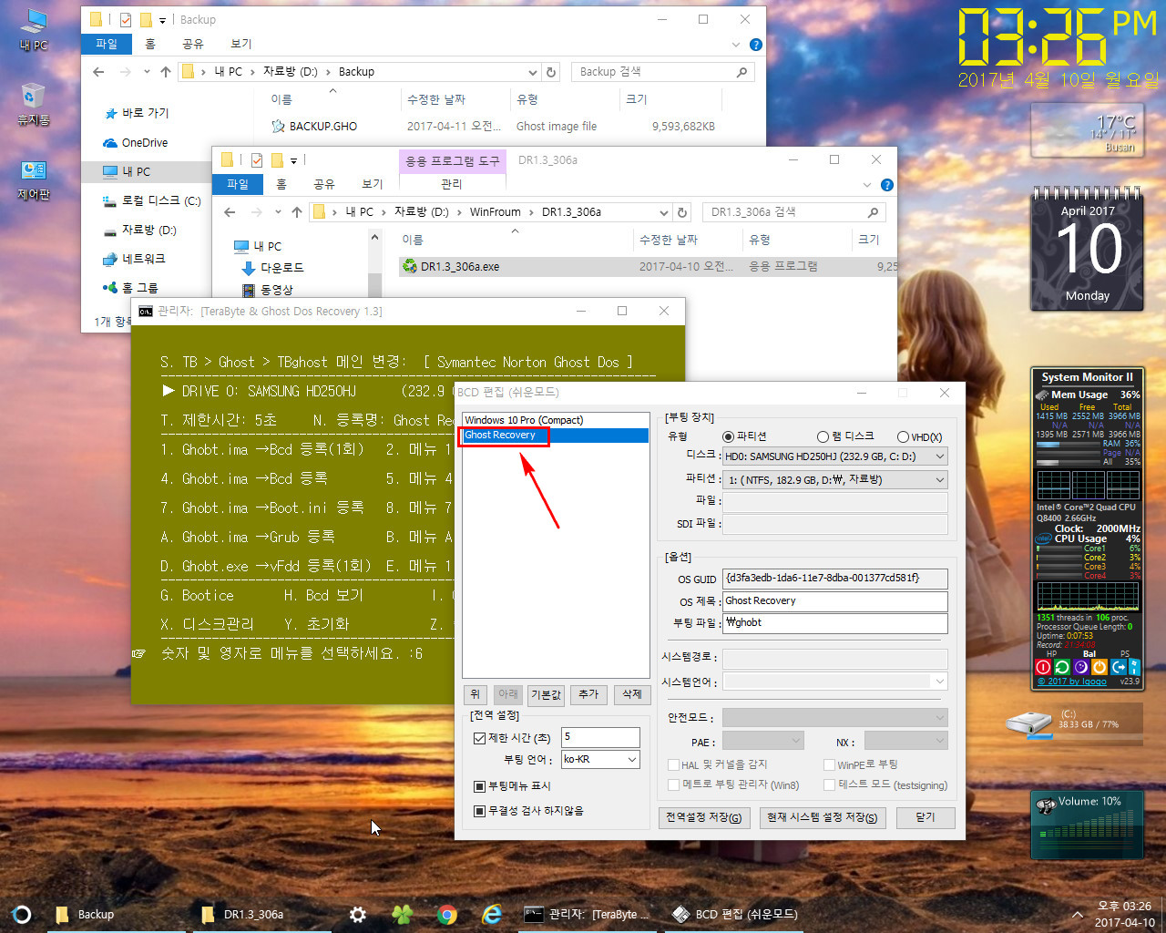The image size is (1166, 933).
Task: Toggle the HAL 및 커널을 감지 checkbox
Action: click(x=673, y=765)
